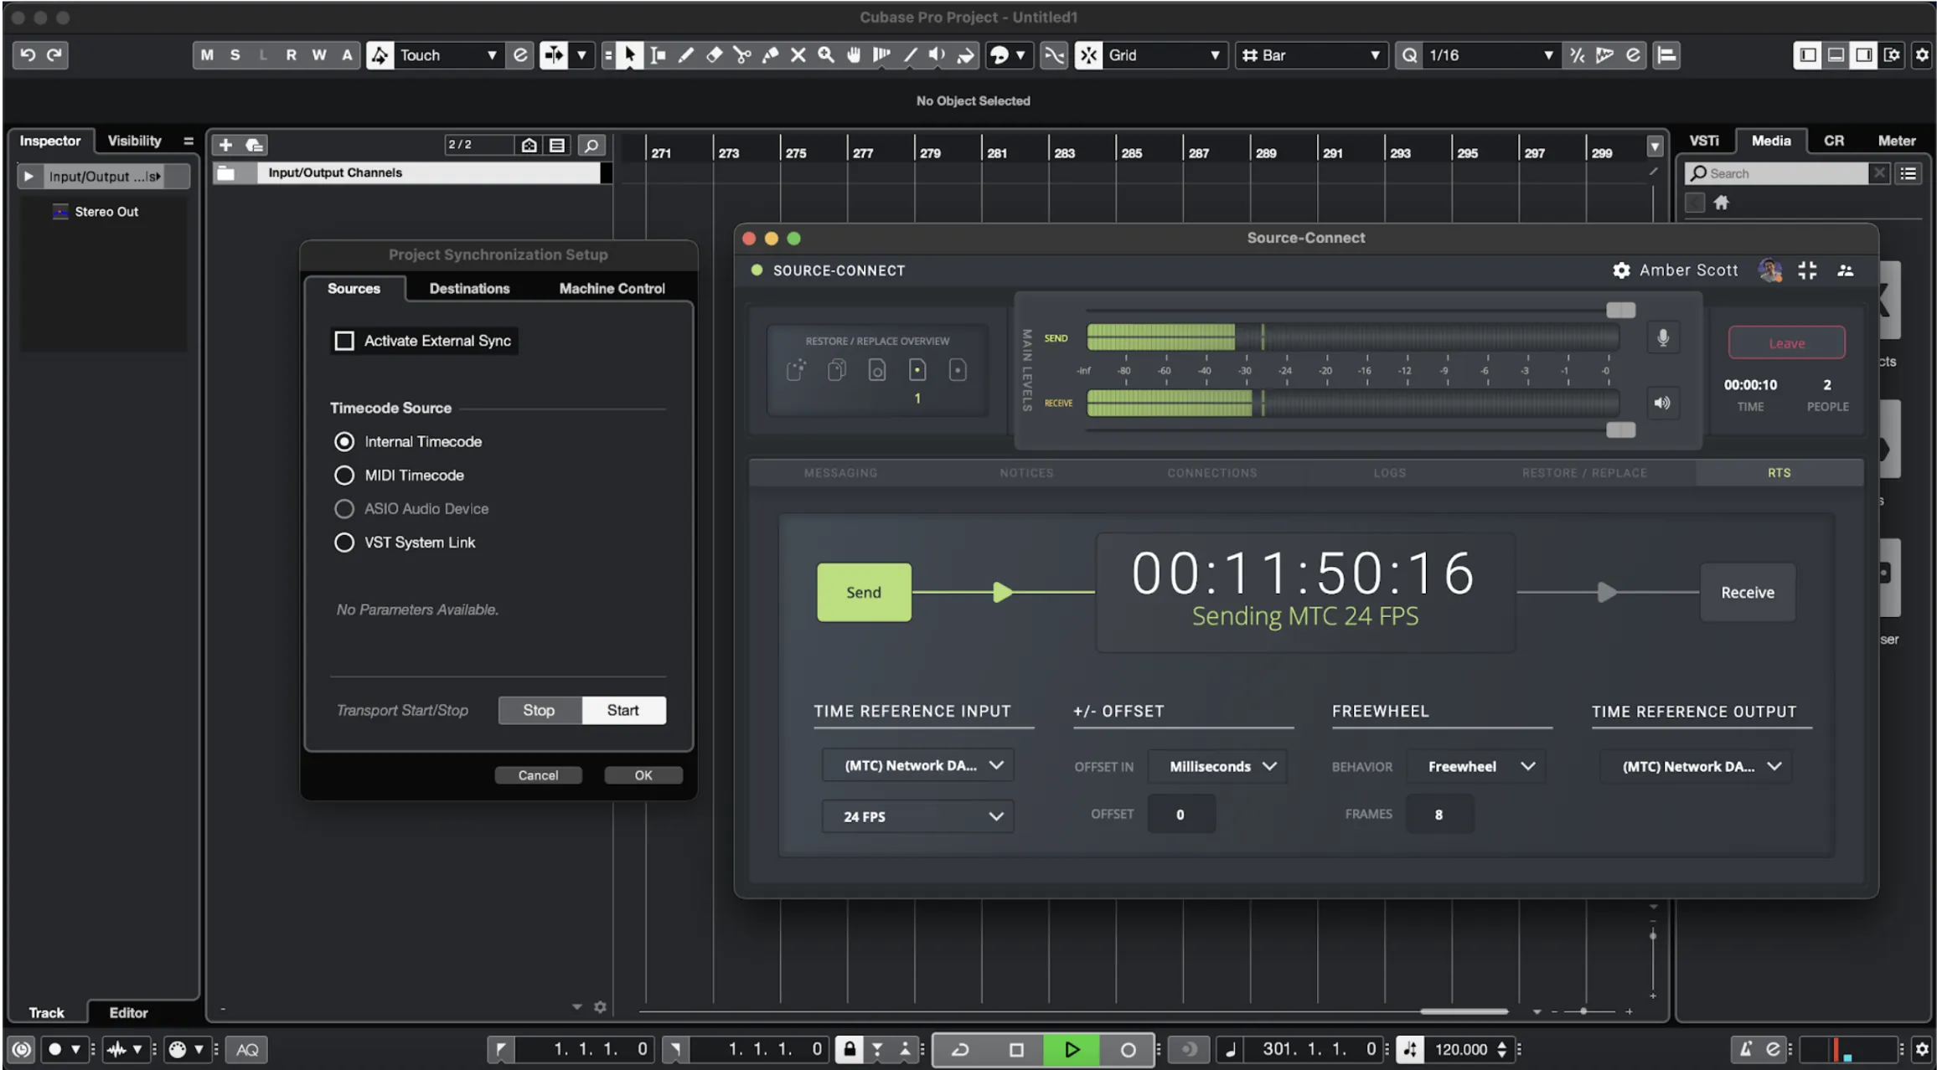Image resolution: width=1937 pixels, height=1070 pixels.
Task: Click the Undo arrow in Cubase toolbar
Action: tap(28, 55)
